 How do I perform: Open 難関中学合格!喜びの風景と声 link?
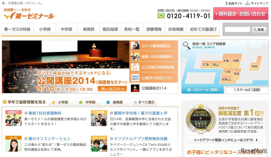click(140, 113)
